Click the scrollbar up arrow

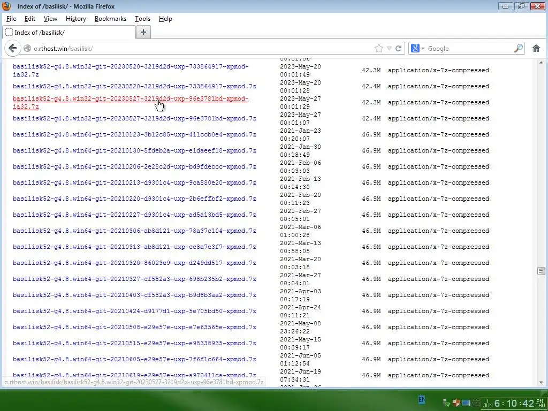click(541, 63)
